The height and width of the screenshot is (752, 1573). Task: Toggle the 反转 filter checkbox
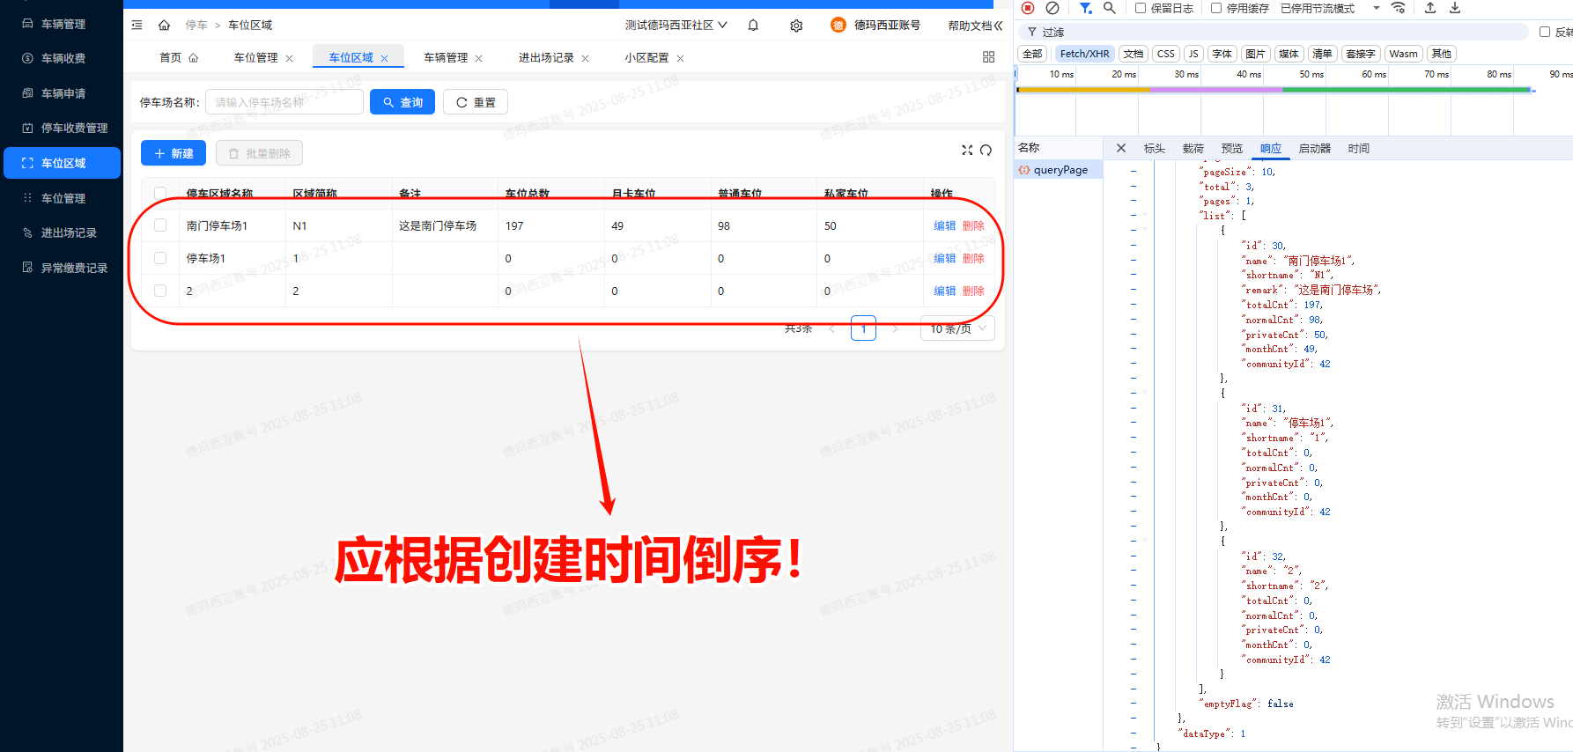[x=1545, y=32]
